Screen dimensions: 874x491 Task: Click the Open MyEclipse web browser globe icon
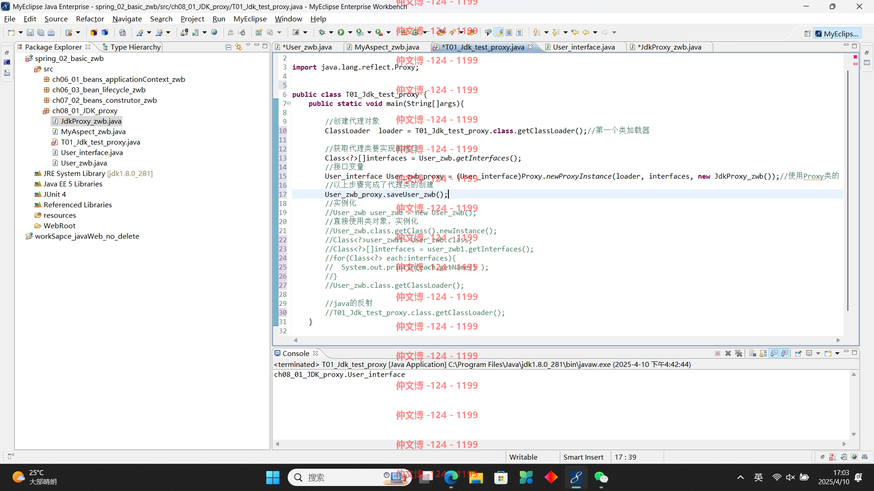point(214,32)
